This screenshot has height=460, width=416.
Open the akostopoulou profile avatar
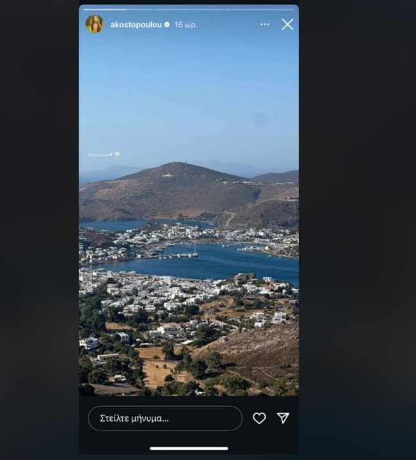point(94,24)
